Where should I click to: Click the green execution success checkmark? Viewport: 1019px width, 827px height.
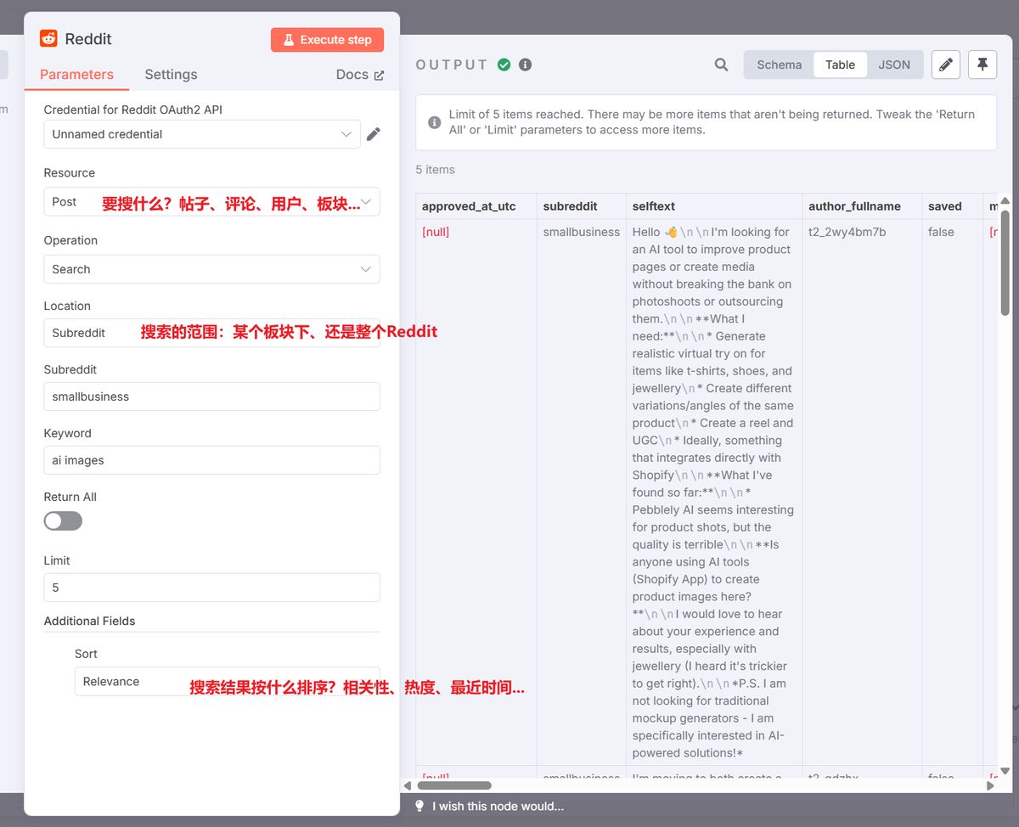coord(504,64)
